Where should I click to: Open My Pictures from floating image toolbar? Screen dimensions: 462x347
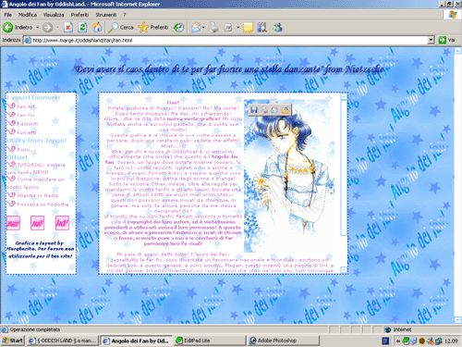pos(286,110)
